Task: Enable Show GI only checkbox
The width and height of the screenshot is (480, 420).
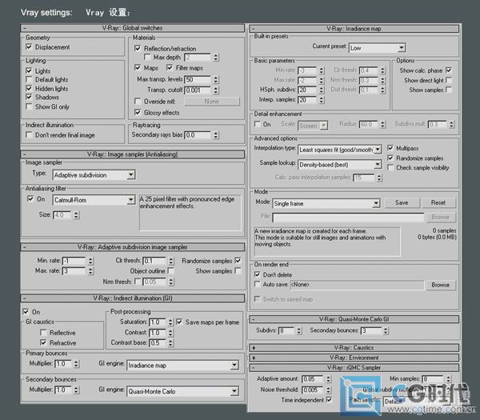Action: point(29,106)
